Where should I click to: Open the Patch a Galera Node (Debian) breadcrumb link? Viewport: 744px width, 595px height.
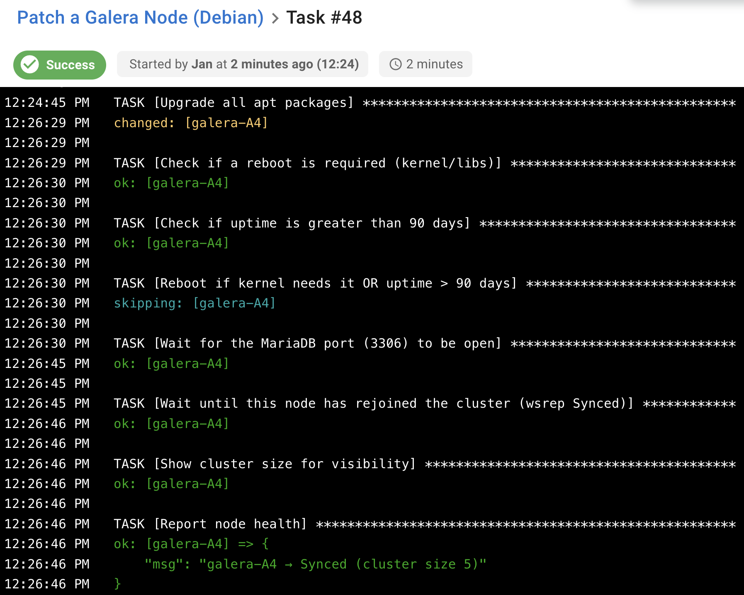140,18
